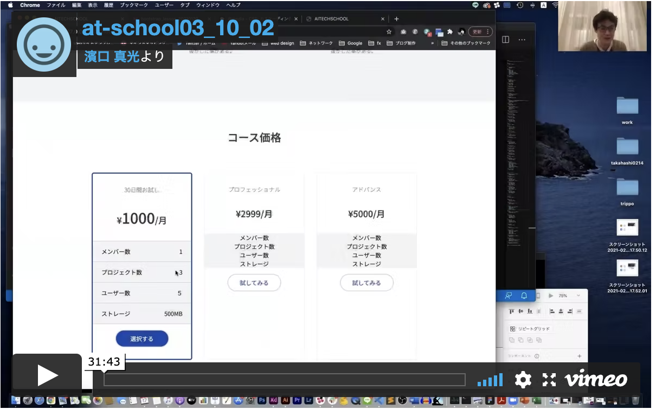Click 試してみる under プロフェッショナル
This screenshot has height=409, width=656.
pos(254,283)
